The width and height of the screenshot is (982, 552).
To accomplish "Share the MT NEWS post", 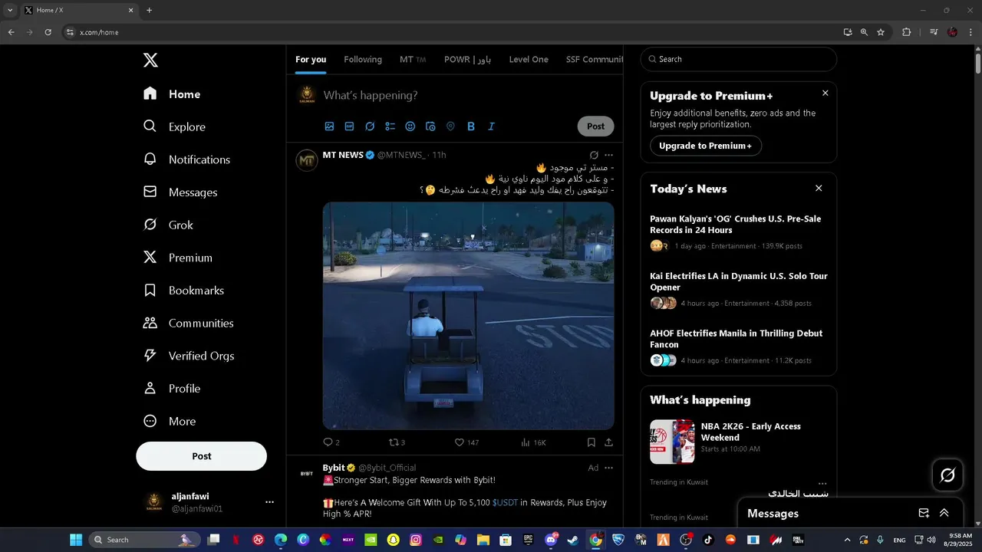I will [608, 442].
